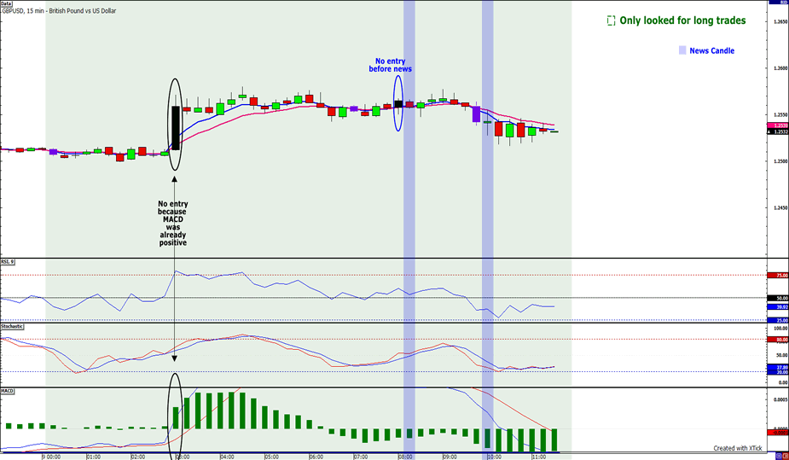789x460 pixels.
Task: Click the pink 1.2539 price tag
Action: click(x=778, y=125)
